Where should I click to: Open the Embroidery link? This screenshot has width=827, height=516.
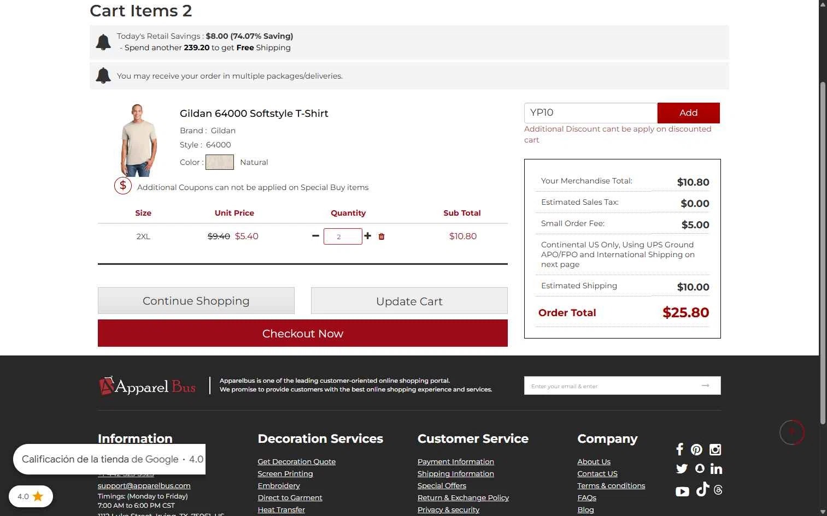[279, 485]
